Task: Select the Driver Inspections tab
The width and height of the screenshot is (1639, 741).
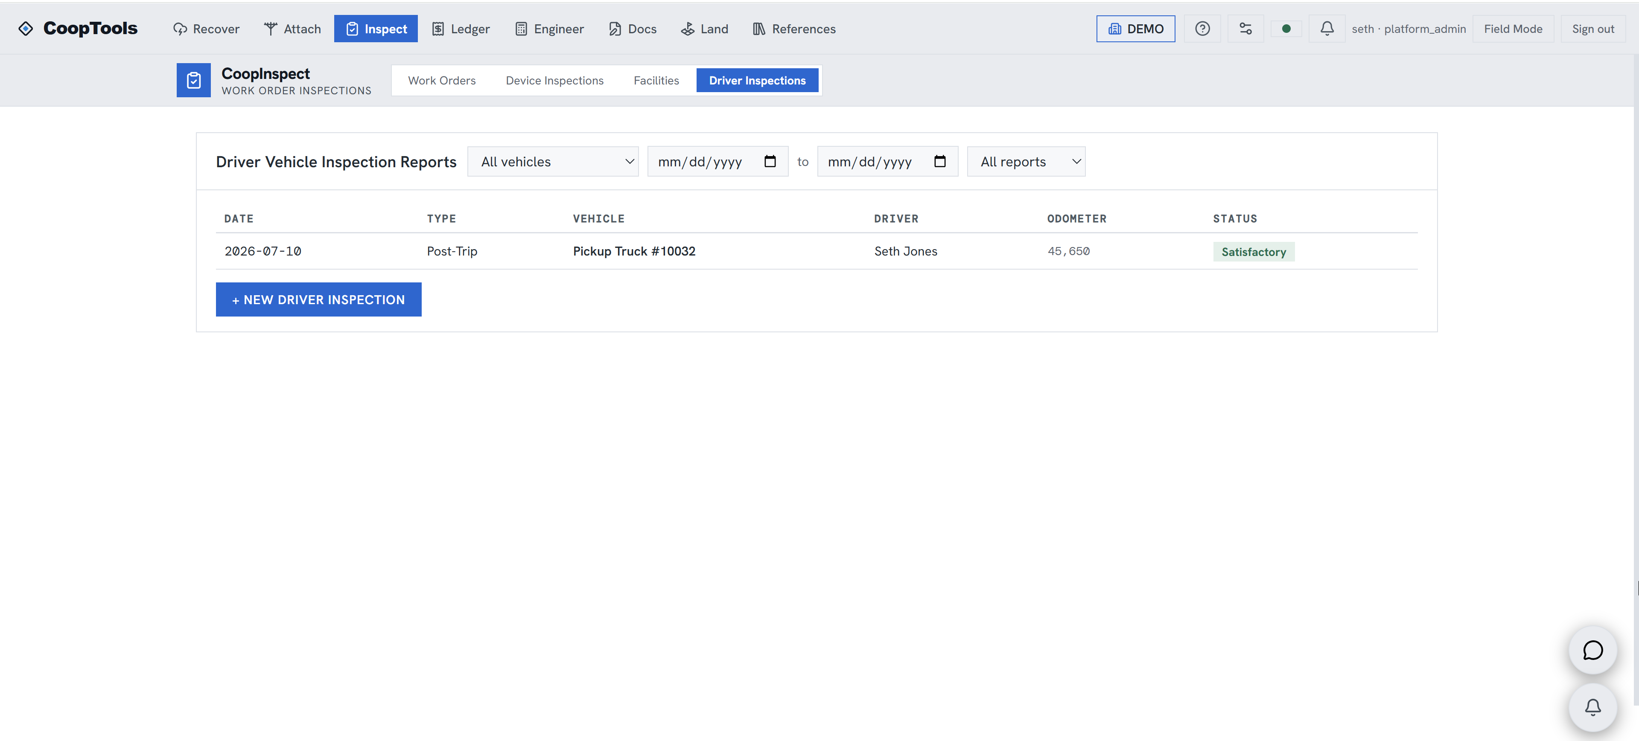Action: tap(757, 80)
